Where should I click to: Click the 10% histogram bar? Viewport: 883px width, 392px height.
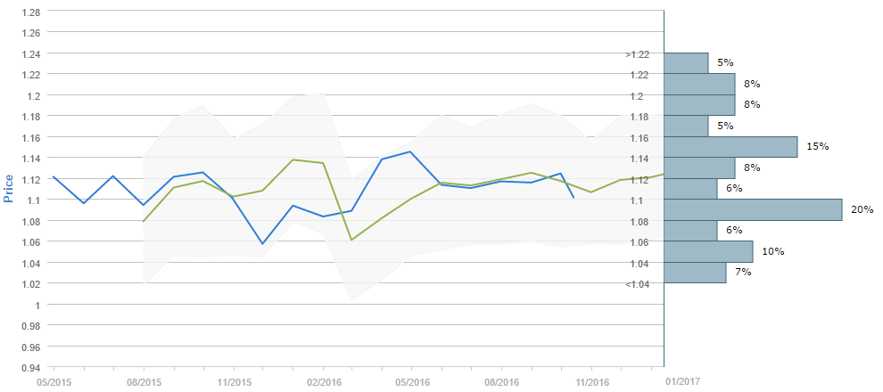coord(708,251)
